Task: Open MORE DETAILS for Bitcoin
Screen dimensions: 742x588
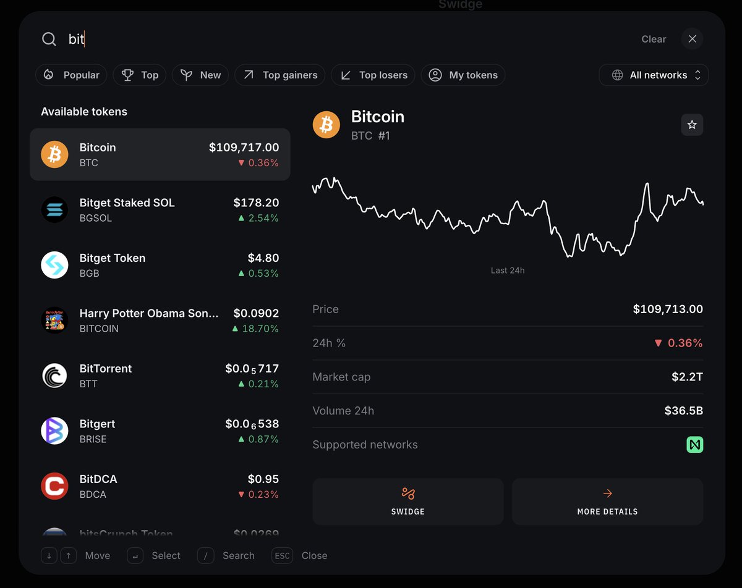Action: 607,502
